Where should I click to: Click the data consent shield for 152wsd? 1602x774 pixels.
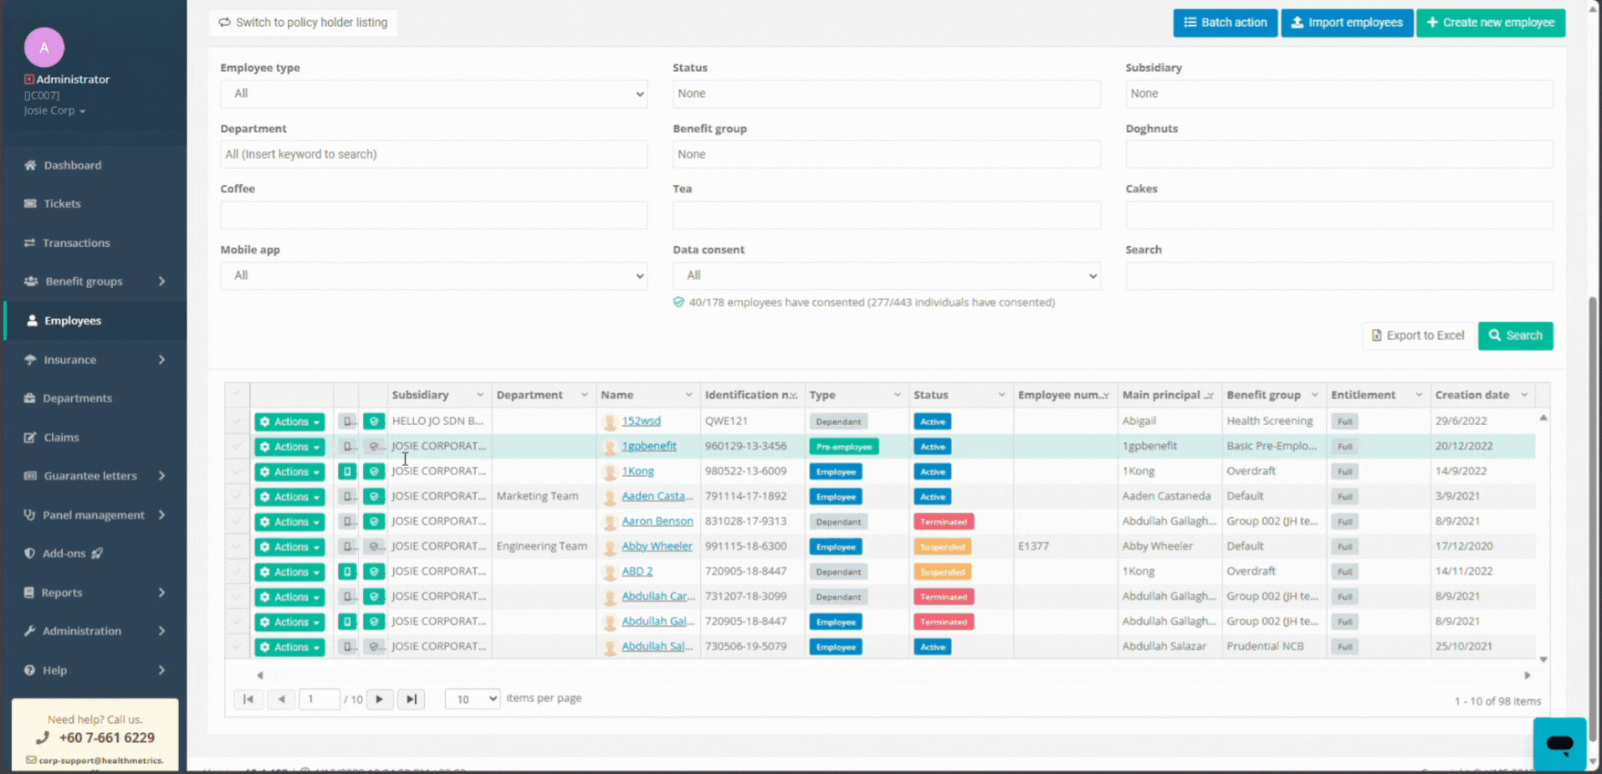[374, 421]
